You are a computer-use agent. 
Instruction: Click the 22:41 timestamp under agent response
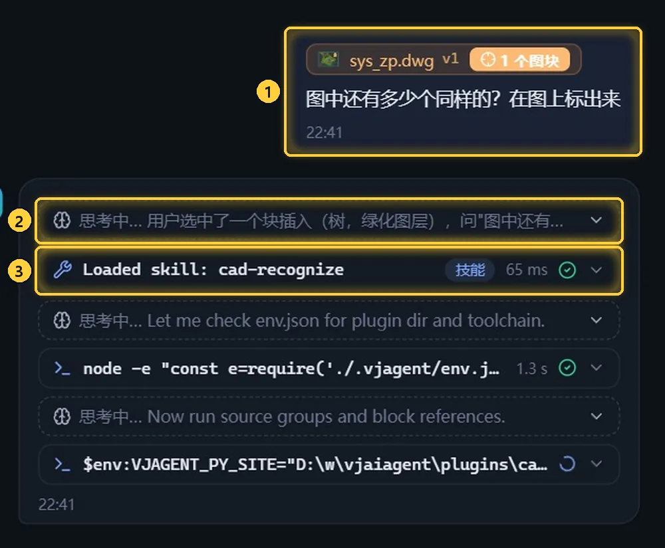57,504
